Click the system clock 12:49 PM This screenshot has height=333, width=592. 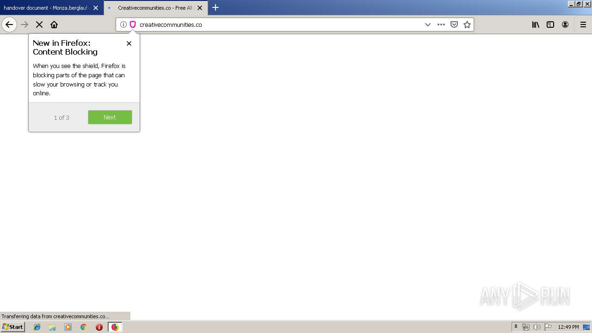tap(568, 327)
